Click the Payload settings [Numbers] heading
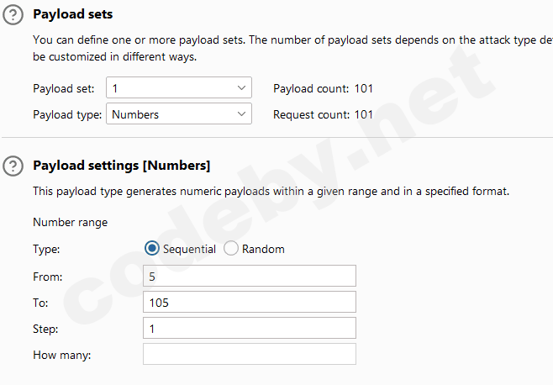The image size is (553, 385). pos(121,166)
